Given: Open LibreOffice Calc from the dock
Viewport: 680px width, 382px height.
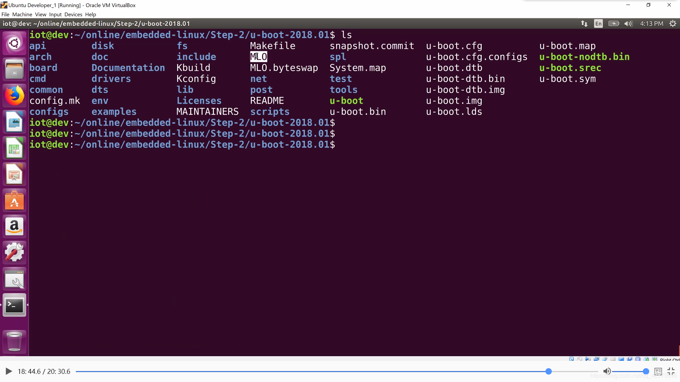Looking at the screenshot, I should [14, 148].
